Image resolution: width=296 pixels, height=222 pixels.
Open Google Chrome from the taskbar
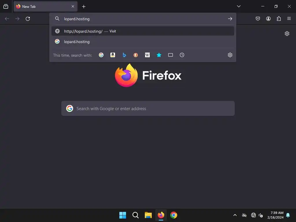[174, 215]
